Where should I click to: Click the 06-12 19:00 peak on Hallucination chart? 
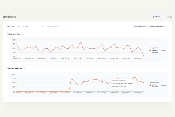point(80,42)
